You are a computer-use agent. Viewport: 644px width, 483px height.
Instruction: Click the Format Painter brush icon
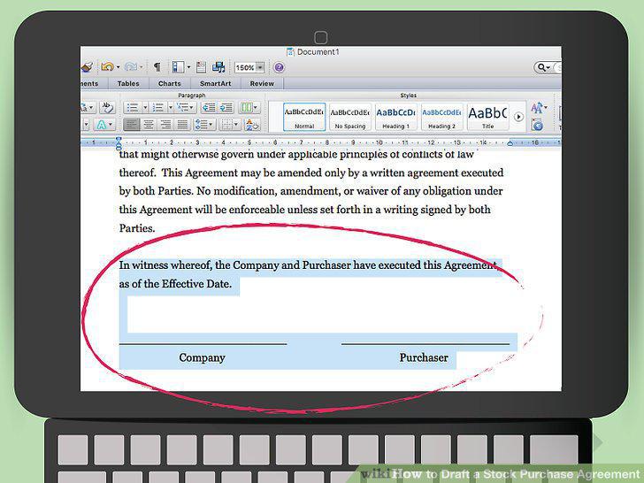(87, 67)
